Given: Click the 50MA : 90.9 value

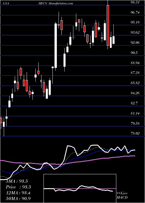Looking at the screenshot, I should click(x=18, y=199).
